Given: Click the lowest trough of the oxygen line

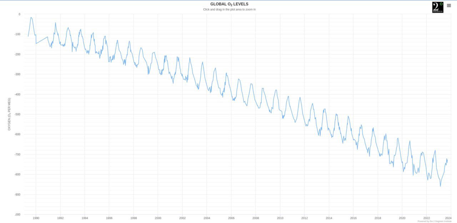Looking at the screenshot, I should [x=440, y=186].
